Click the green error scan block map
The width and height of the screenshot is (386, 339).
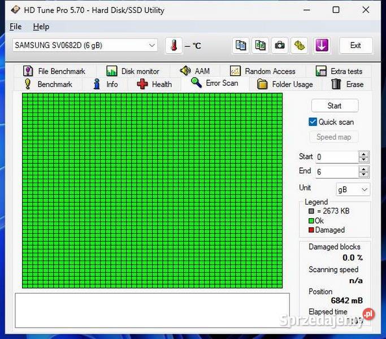coord(152,190)
